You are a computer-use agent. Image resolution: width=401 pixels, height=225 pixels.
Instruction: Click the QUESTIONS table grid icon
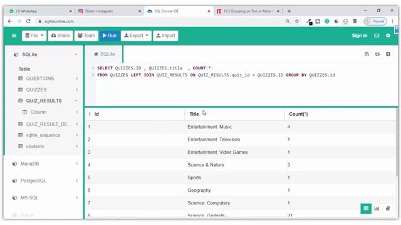(21, 78)
